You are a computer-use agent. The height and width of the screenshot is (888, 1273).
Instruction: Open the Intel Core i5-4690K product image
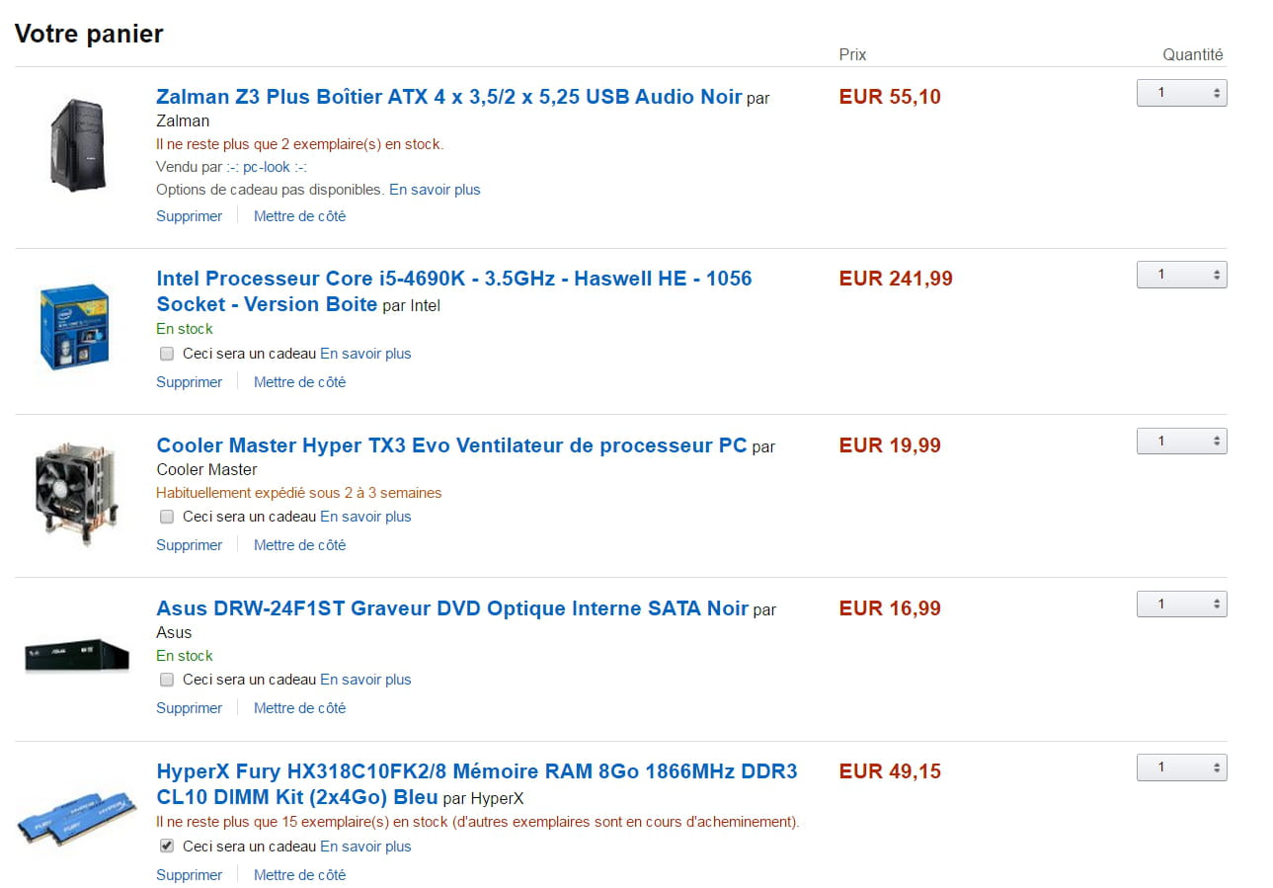click(x=74, y=325)
